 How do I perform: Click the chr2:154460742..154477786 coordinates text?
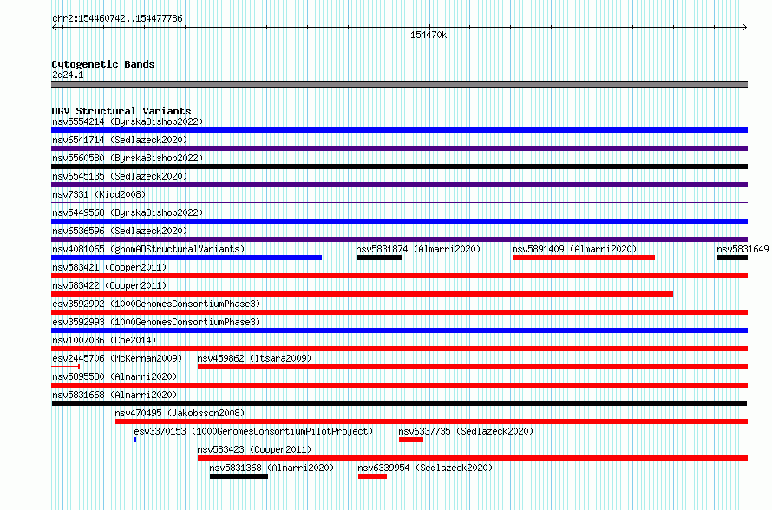pyautogui.click(x=117, y=18)
